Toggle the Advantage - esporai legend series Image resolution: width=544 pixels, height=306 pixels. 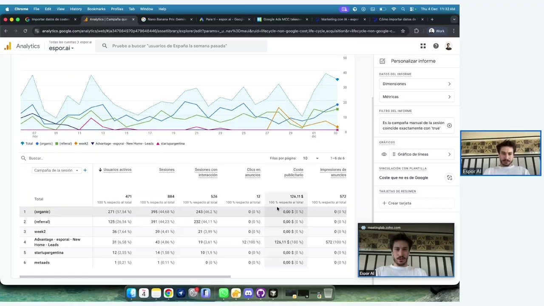(x=122, y=144)
